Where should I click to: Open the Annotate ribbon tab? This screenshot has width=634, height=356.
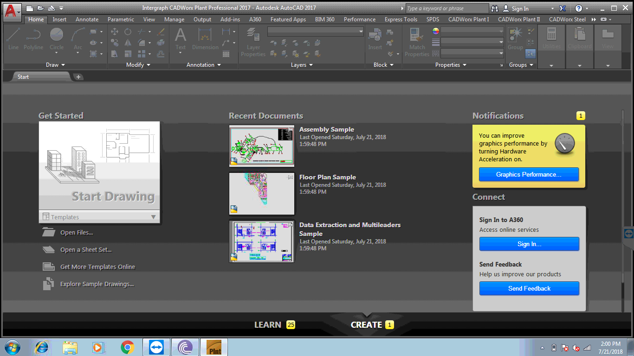(87, 19)
